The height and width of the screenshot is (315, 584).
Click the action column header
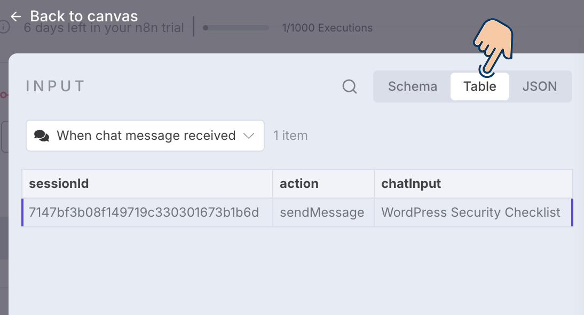[299, 184]
